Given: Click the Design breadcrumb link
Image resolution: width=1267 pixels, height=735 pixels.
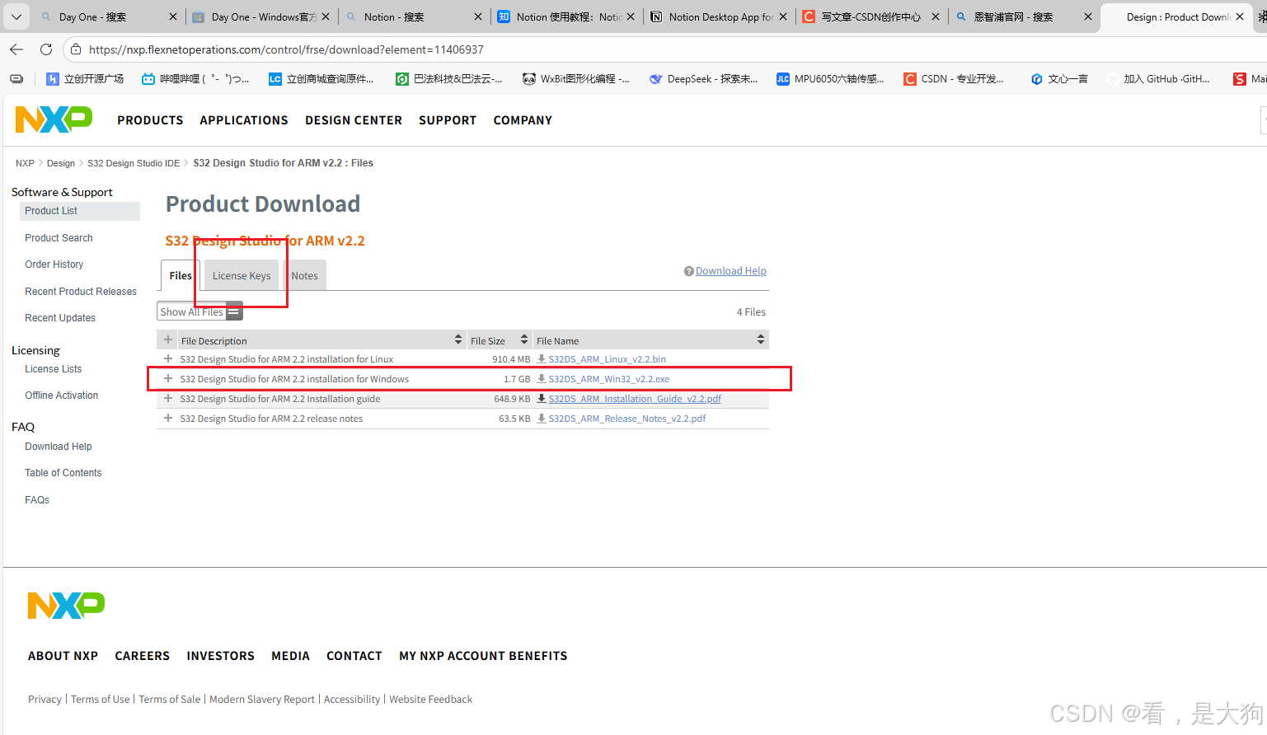Looking at the screenshot, I should point(61,163).
